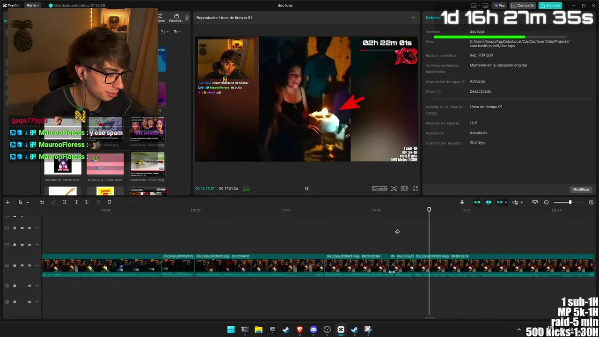
Task: Open the layout switcher icon in title bar
Action: pyautogui.click(x=474, y=6)
